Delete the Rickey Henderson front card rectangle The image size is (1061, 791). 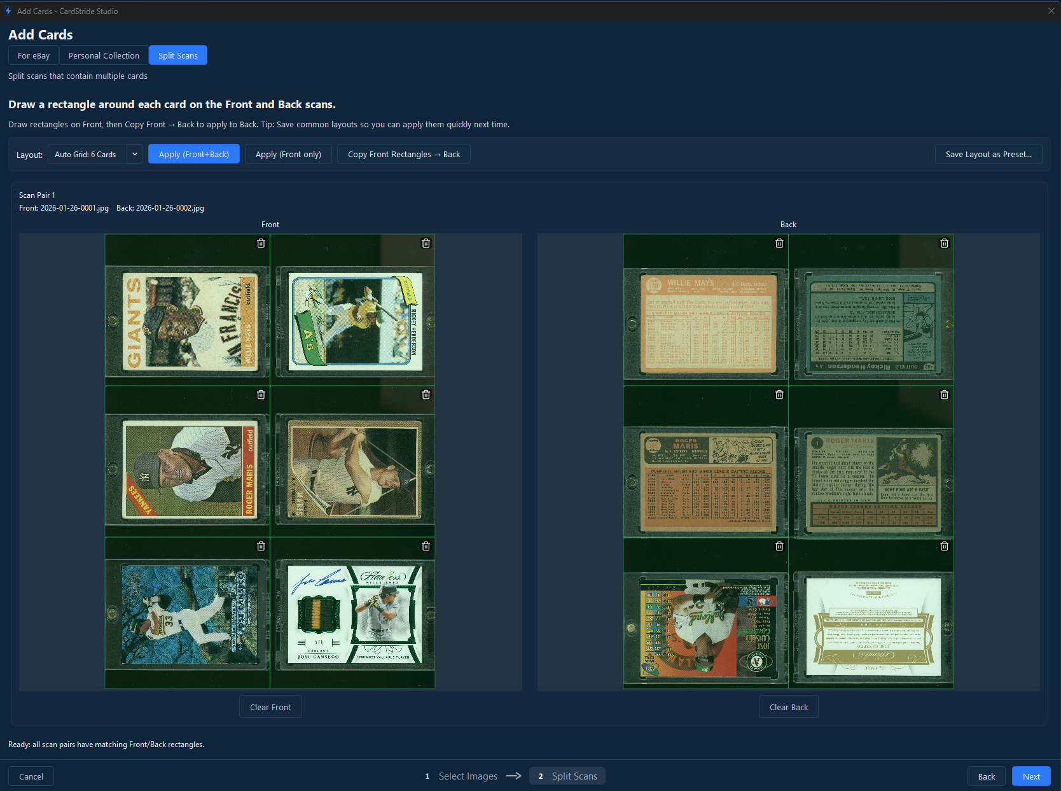coord(426,243)
